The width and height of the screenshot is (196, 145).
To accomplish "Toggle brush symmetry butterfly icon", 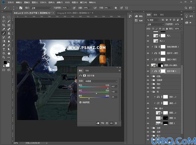I will tap(127, 8).
